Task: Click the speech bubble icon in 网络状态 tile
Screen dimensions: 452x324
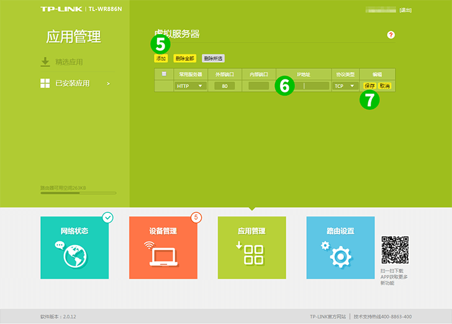Action: [60, 245]
